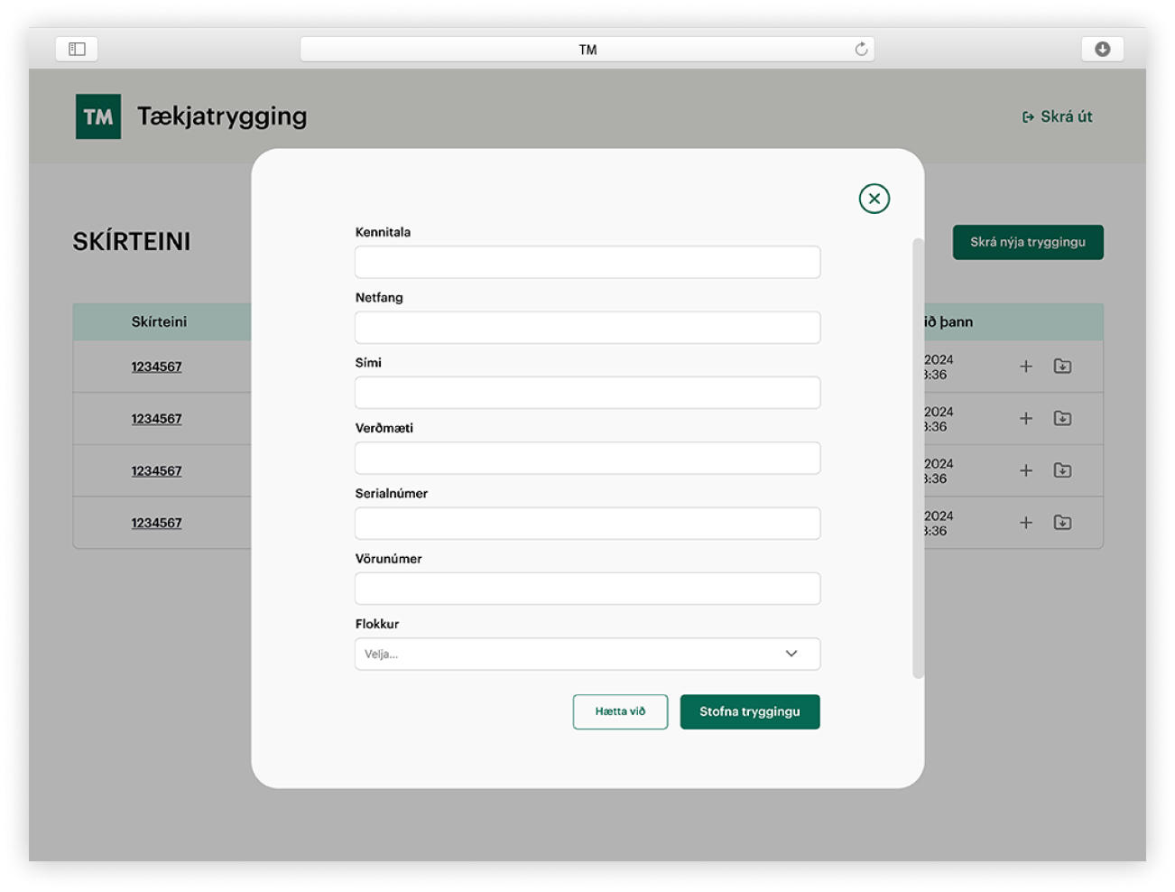Click the download folder icon in last row
Viewport: 1175px width, 892px height.
1062,523
